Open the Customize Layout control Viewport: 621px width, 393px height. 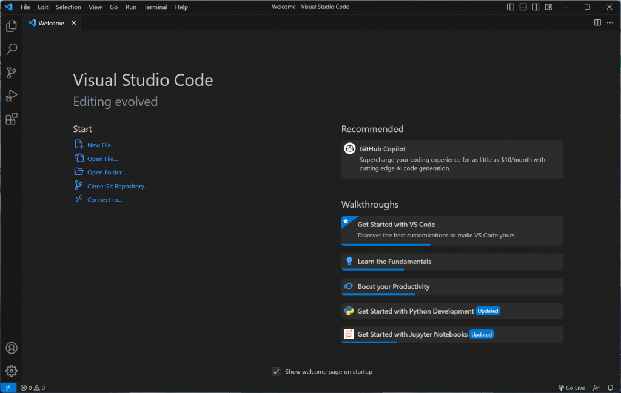point(548,7)
